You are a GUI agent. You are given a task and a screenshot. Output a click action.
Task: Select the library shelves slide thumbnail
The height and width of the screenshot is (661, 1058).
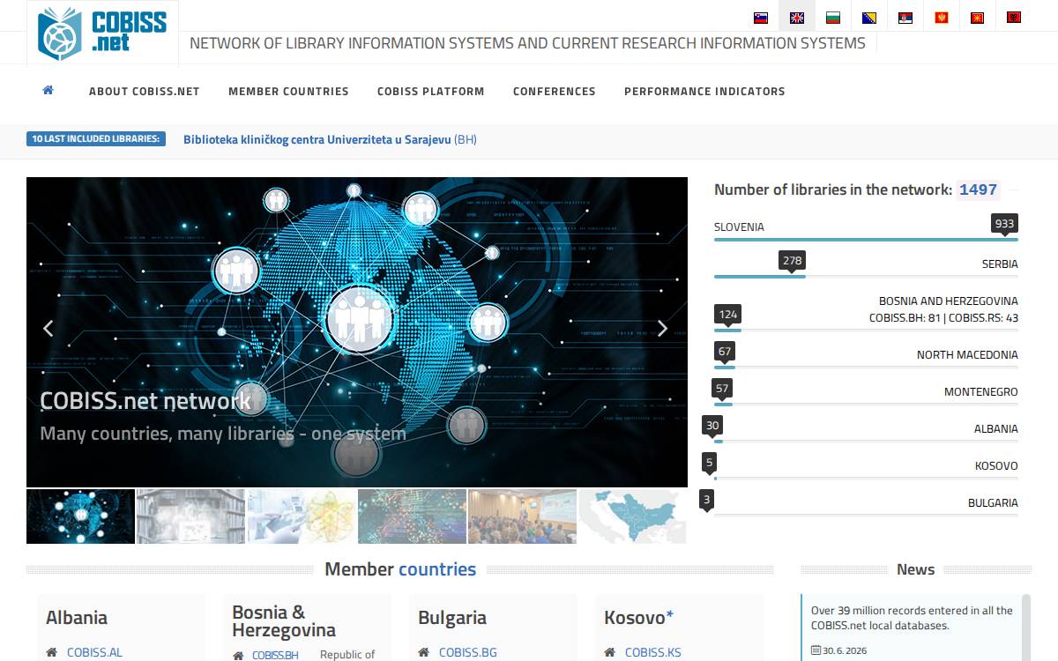[x=191, y=516]
